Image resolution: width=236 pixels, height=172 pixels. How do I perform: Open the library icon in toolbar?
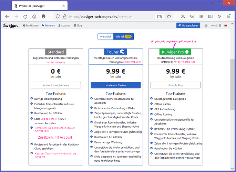(x=201, y=17)
